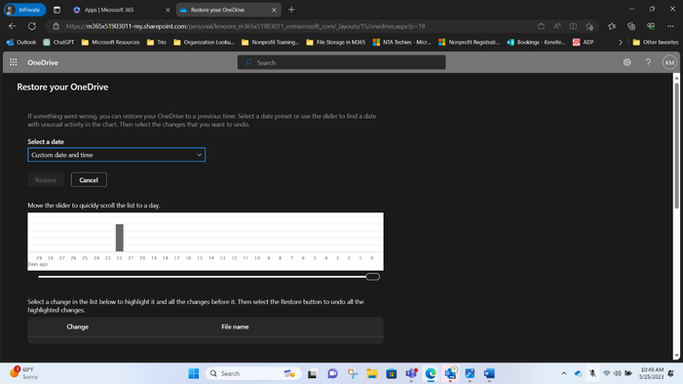Open Browser essentials heart icon
This screenshot has height=384, width=683.
coord(651,26)
